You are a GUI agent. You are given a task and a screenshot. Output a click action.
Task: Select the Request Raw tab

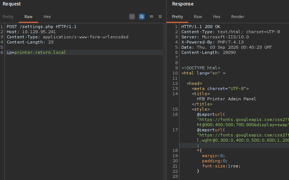(28, 17)
